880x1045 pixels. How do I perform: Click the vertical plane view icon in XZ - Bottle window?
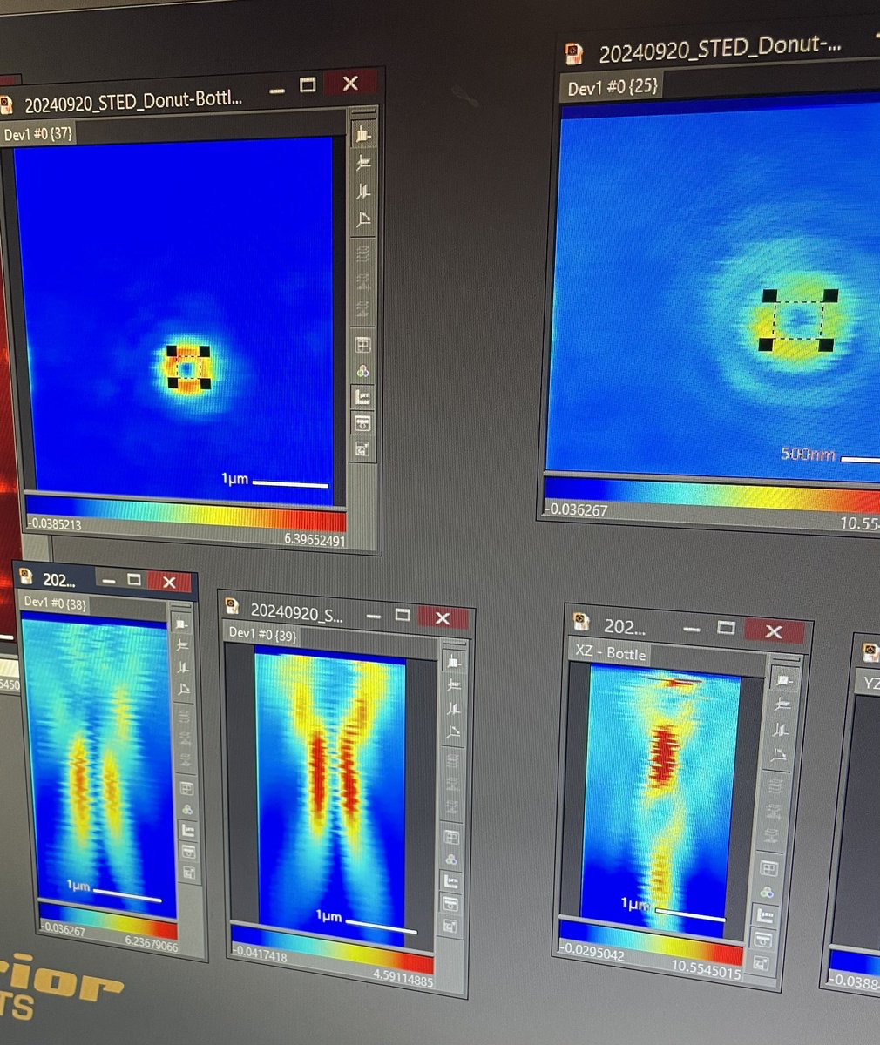(779, 729)
